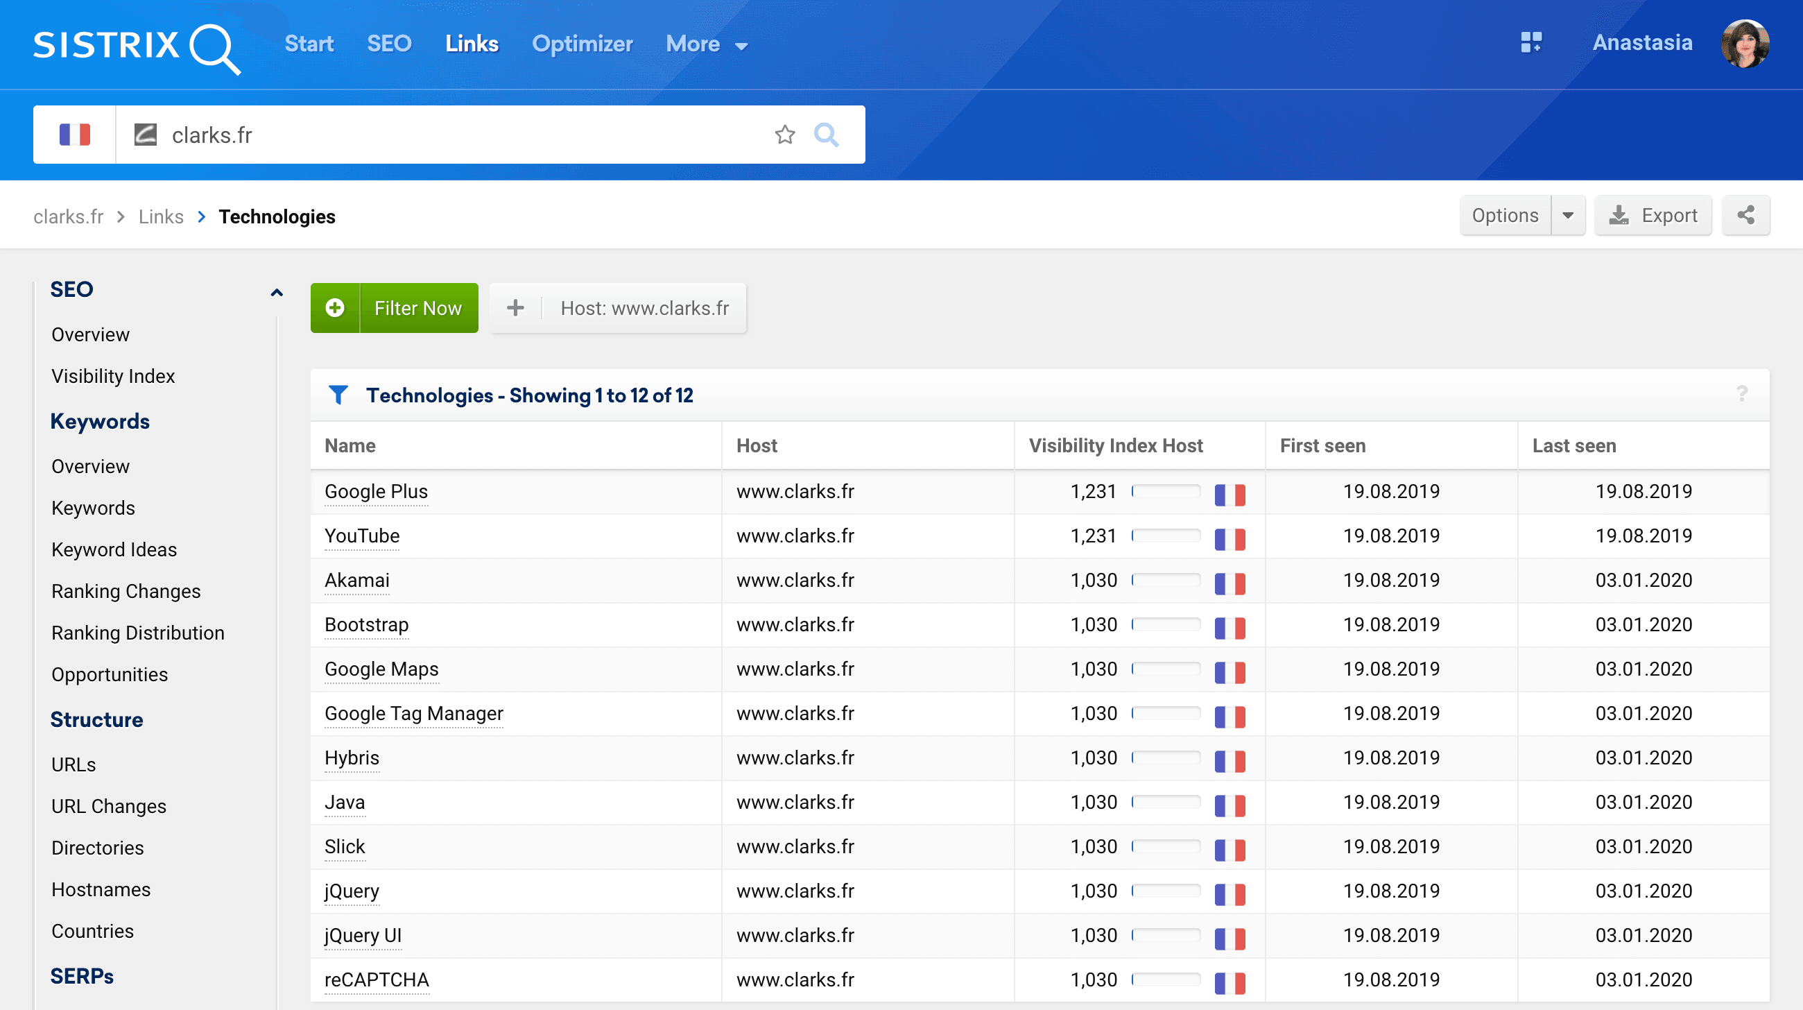
Task: Open the Links navigation tab
Action: pyautogui.click(x=471, y=44)
